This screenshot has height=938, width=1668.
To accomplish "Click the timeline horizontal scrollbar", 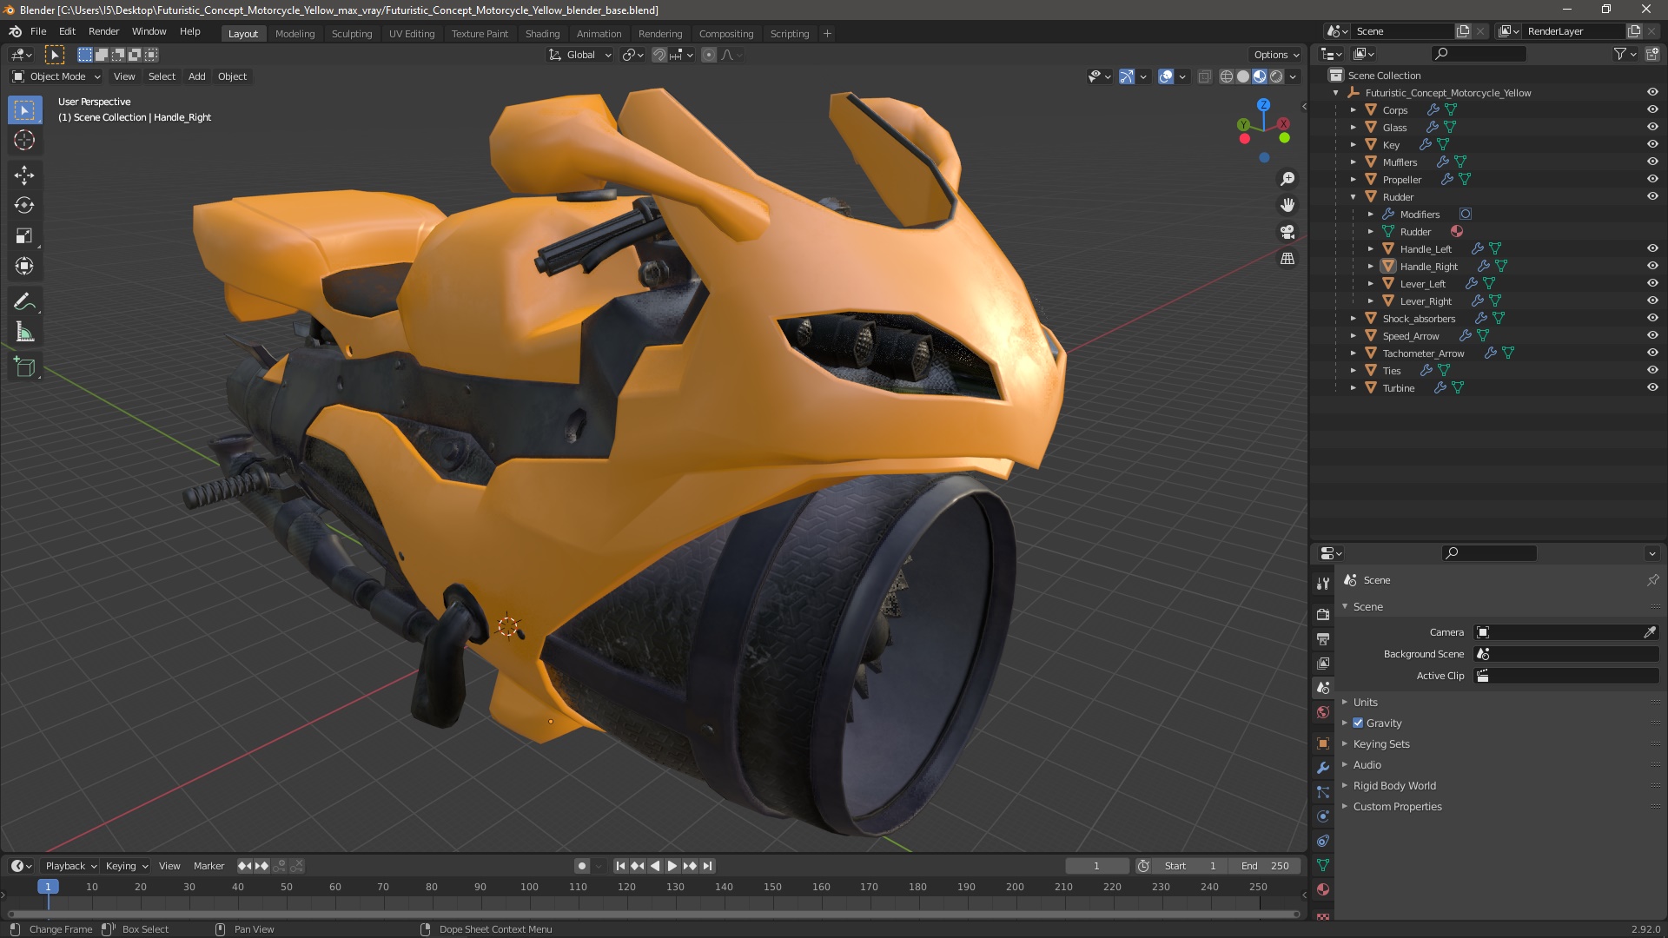I will click(653, 914).
